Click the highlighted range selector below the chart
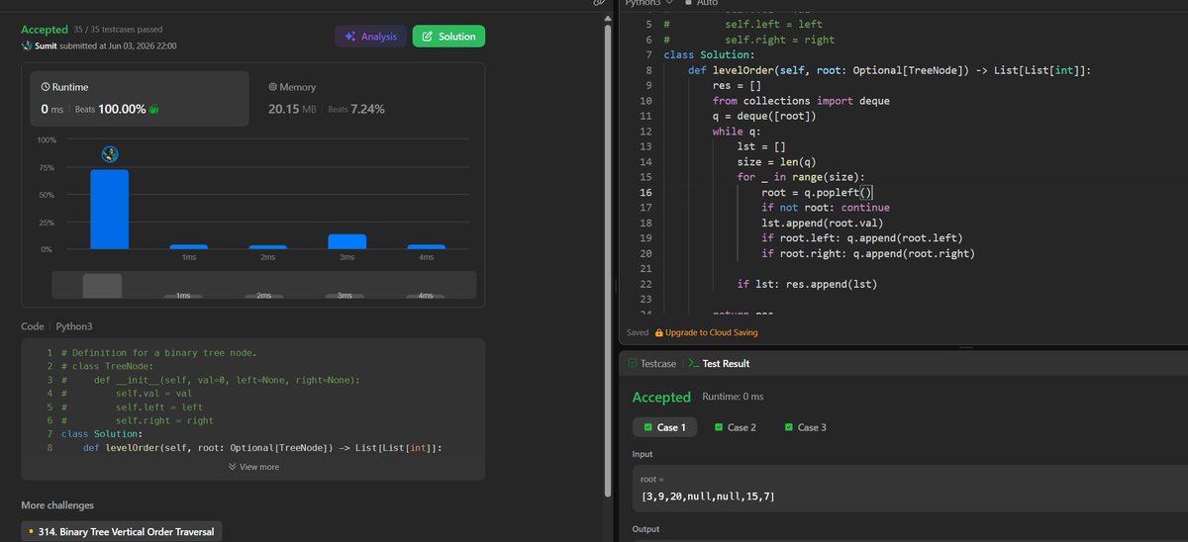Screen dimensions: 1188x542 tap(102, 285)
